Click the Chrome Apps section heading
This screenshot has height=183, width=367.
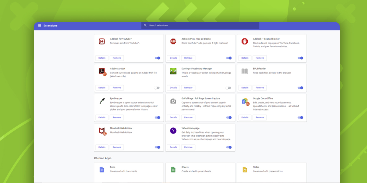pos(103,158)
